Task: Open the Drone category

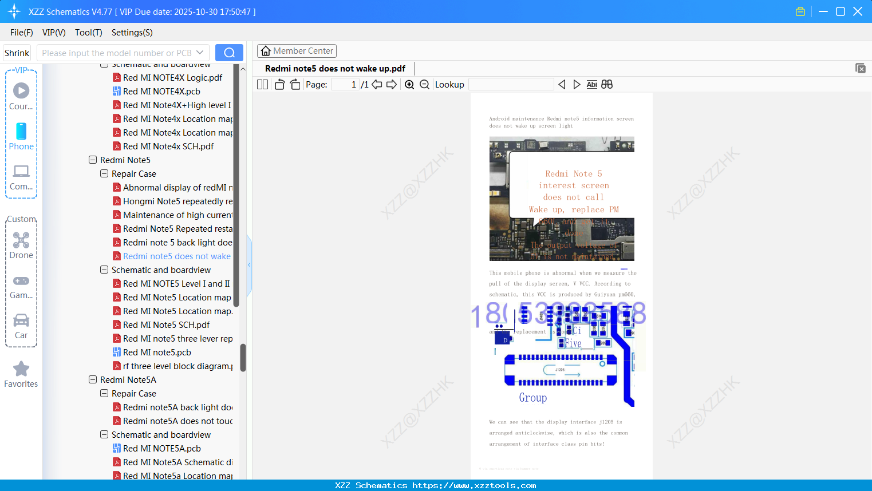Action: pyautogui.click(x=21, y=245)
